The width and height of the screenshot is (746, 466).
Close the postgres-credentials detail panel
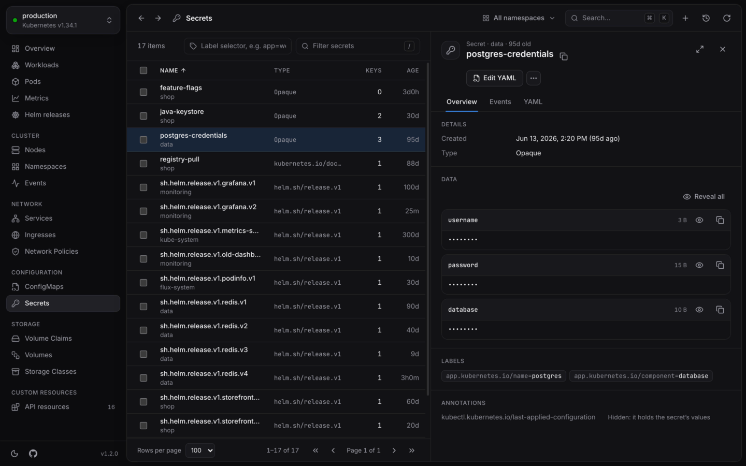(x=723, y=49)
